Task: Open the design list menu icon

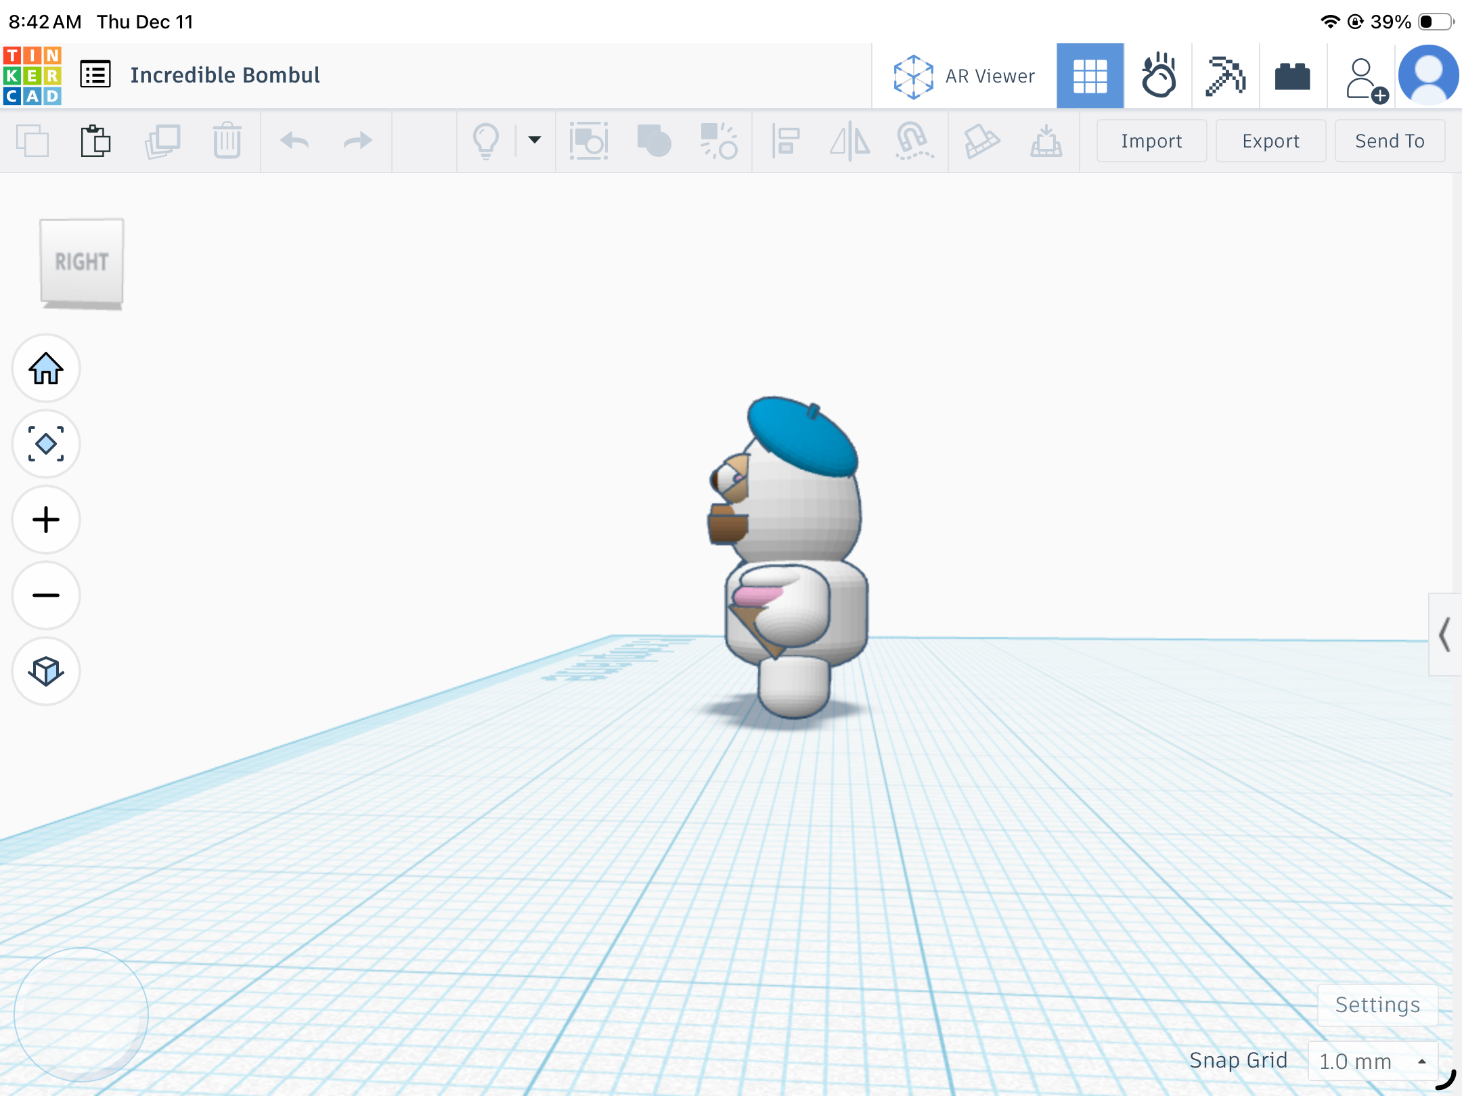Action: (95, 74)
